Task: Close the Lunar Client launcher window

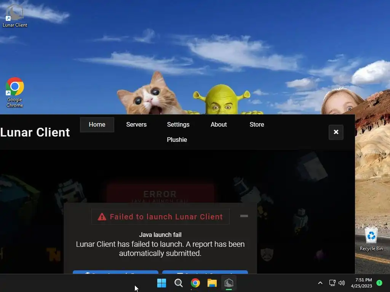Action: (336, 132)
